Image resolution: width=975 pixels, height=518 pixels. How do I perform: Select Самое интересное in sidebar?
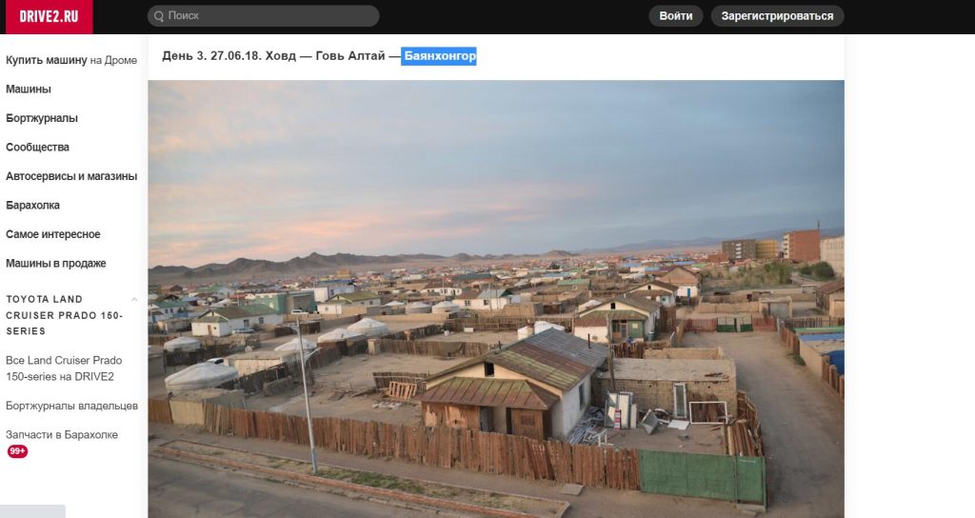coord(53,234)
